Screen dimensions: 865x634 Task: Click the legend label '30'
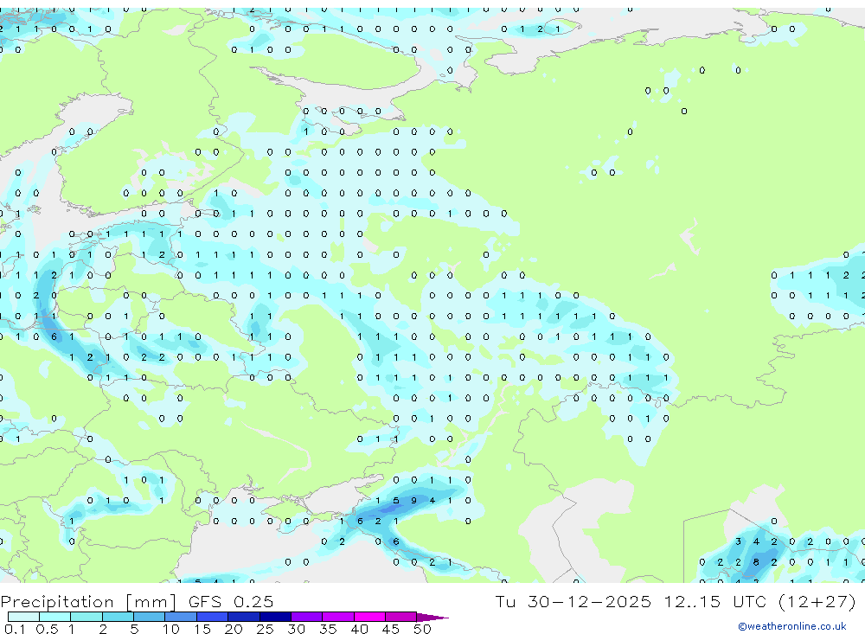[297, 629]
